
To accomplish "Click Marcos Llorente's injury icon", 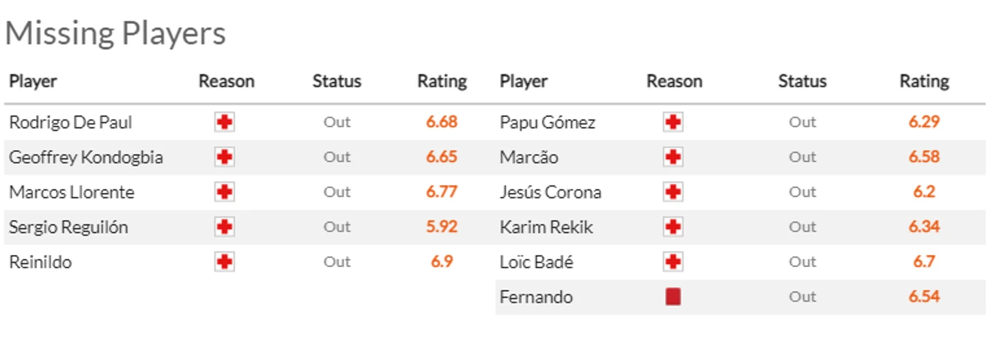I will point(225,192).
